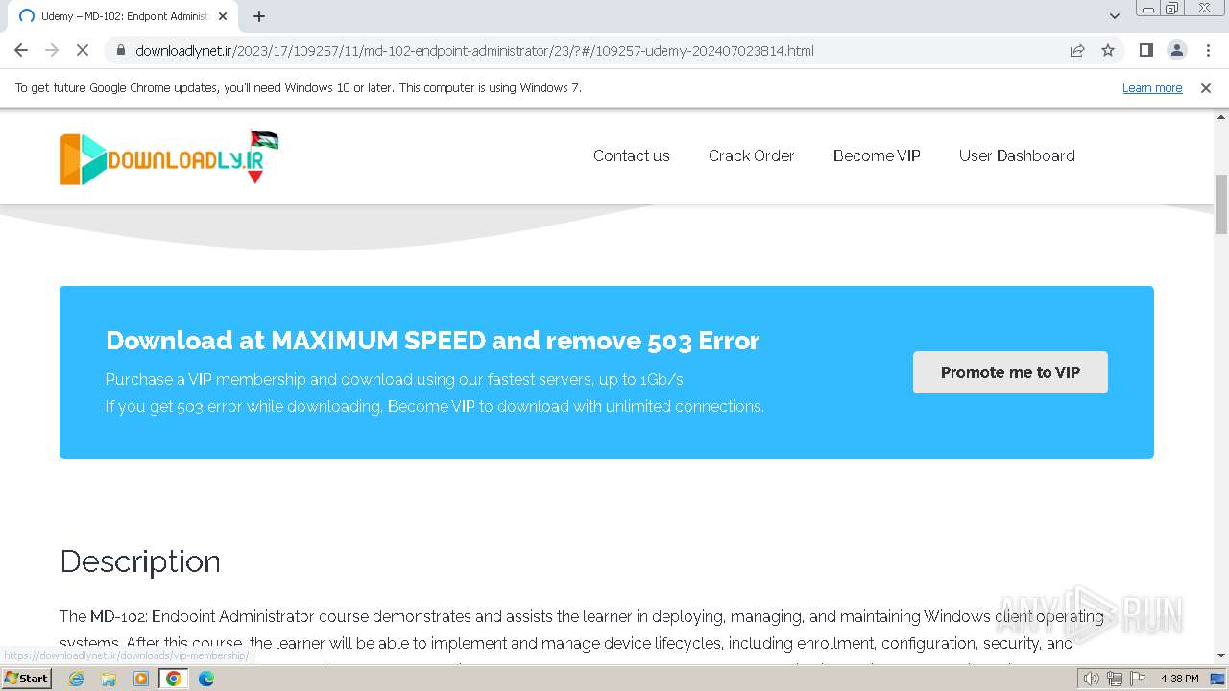
Task: Click the Promote me to VIP button
Action: tap(1010, 372)
